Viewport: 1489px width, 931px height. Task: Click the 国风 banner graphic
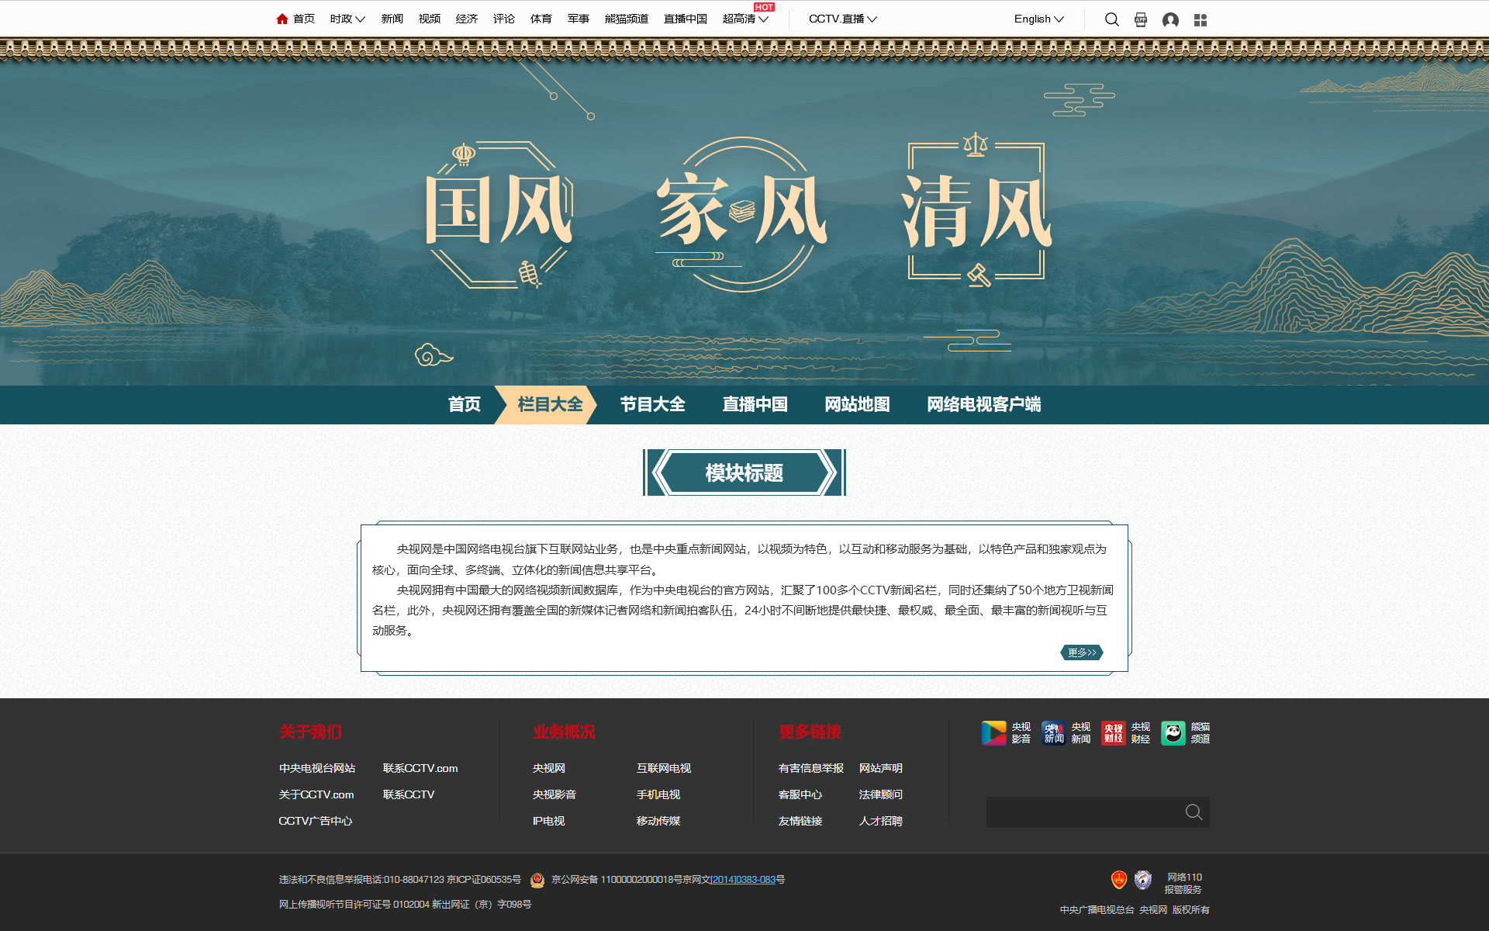(x=498, y=214)
